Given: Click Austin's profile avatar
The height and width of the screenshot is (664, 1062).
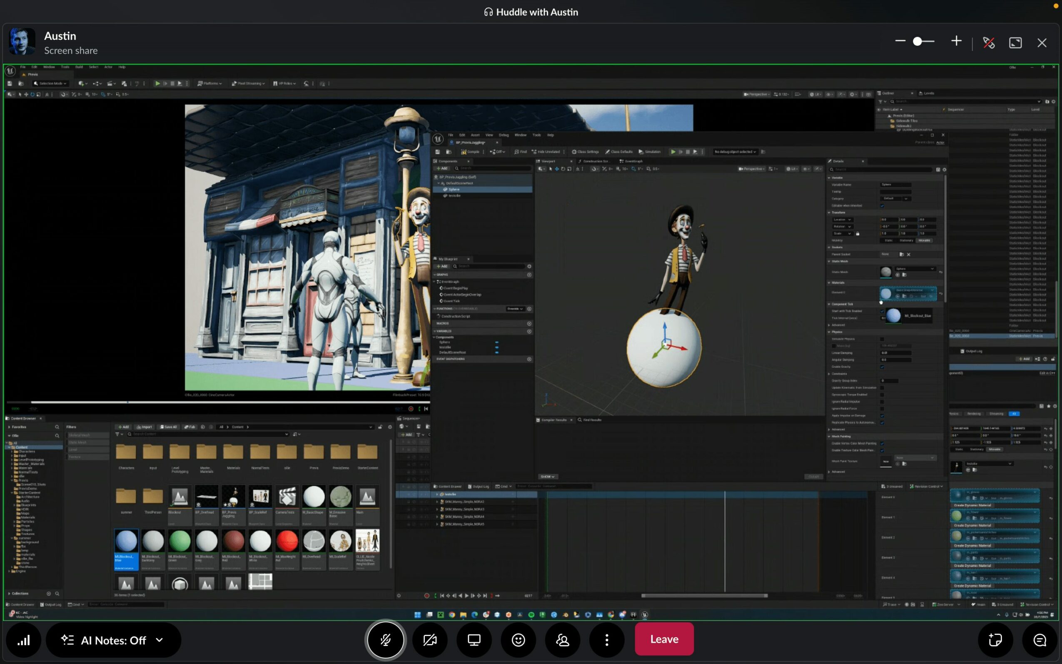Looking at the screenshot, I should click(x=22, y=42).
